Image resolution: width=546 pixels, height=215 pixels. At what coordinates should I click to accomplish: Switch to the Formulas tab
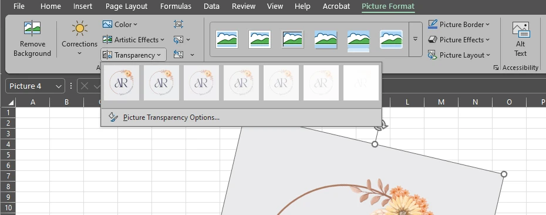point(176,6)
